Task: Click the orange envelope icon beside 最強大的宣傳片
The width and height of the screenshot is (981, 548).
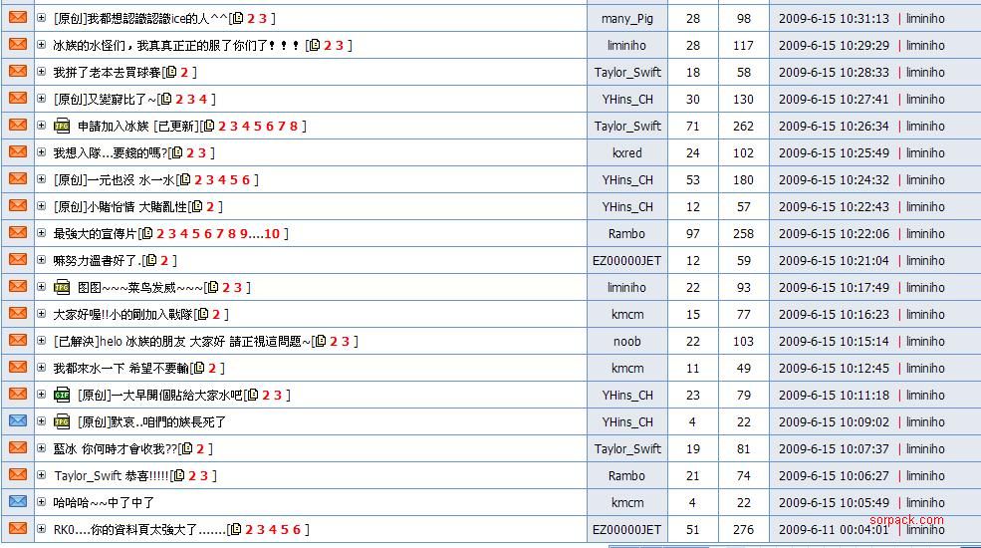Action: 17,233
